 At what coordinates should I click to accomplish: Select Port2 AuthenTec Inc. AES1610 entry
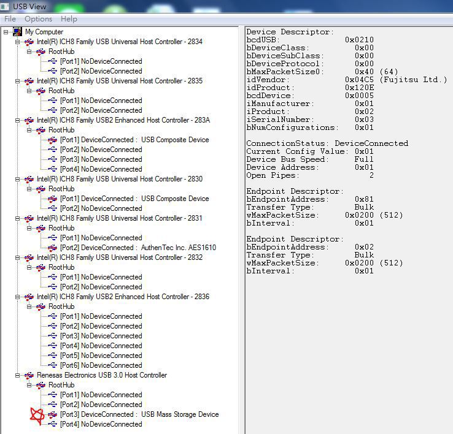point(138,248)
